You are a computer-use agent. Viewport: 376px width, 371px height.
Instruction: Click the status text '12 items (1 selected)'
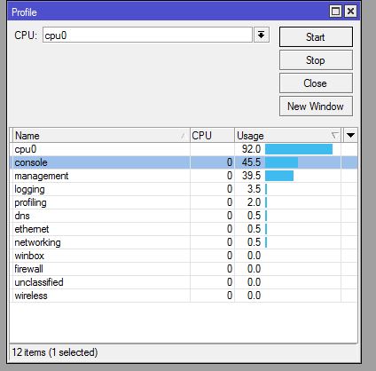pos(55,352)
